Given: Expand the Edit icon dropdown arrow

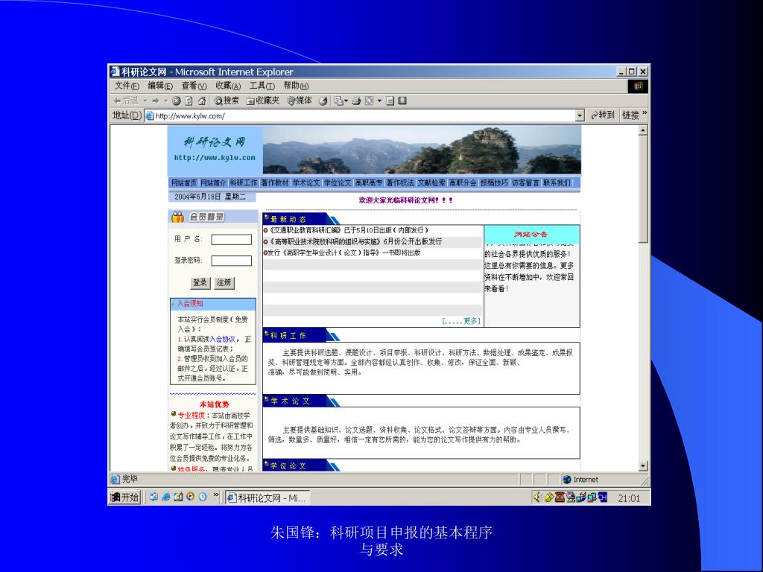Looking at the screenshot, I should pyautogui.click(x=379, y=101).
